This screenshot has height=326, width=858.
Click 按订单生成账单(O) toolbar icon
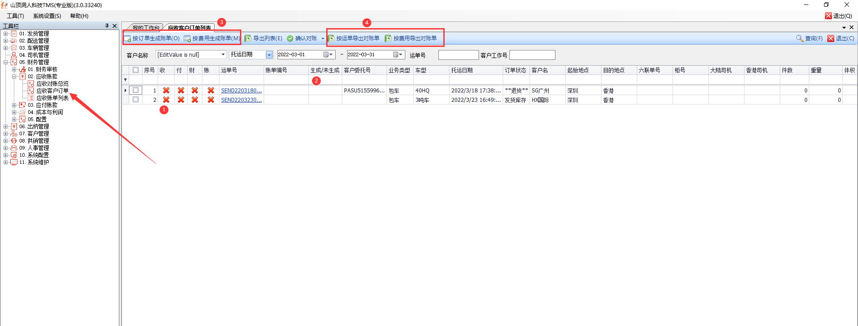[x=128, y=38]
